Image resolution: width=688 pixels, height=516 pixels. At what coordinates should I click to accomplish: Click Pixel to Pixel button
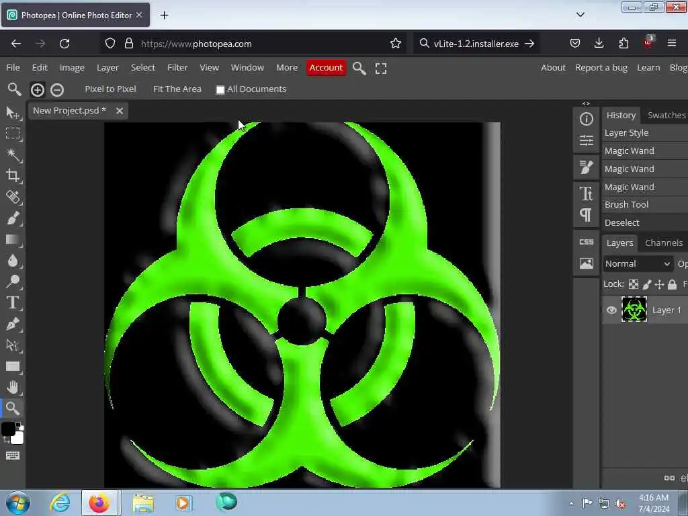pyautogui.click(x=111, y=89)
